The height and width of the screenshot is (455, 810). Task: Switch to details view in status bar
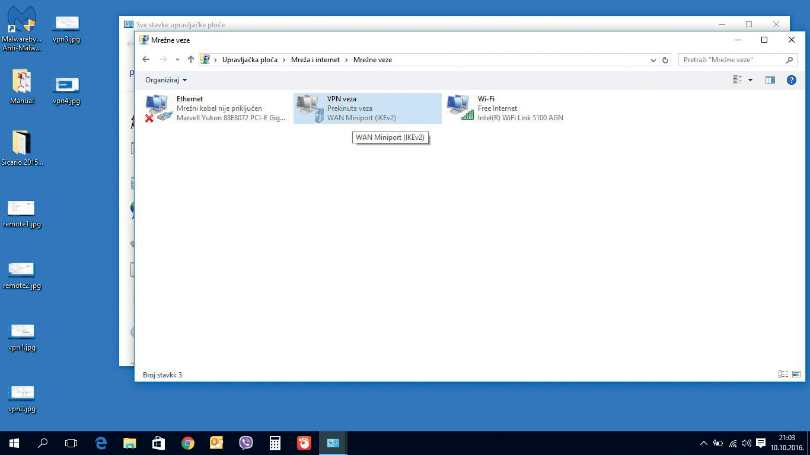[x=783, y=374]
